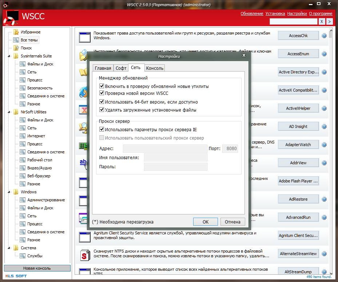Launch AccessChk utility button

pyautogui.click(x=298, y=36)
